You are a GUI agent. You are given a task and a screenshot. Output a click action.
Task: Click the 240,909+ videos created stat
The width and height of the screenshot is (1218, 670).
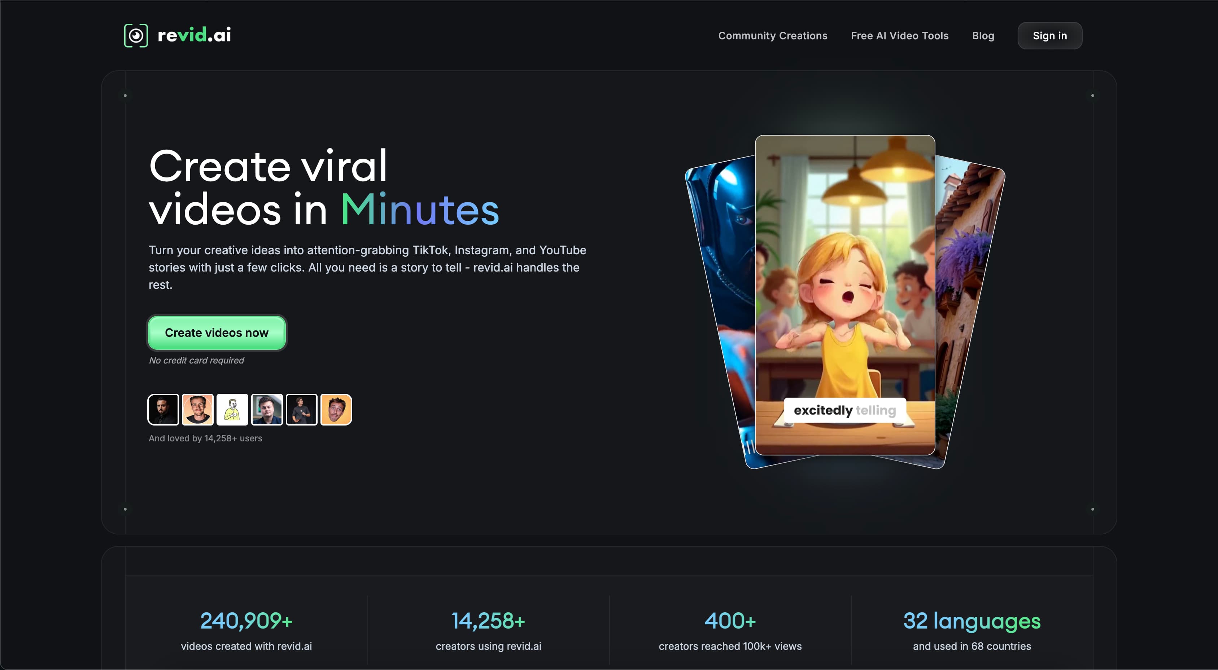246,621
